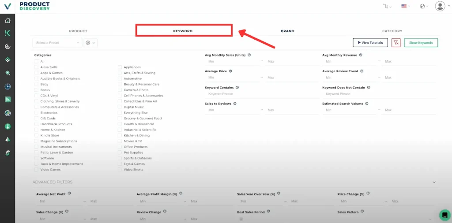Click the Advanced Filters heading
This screenshot has width=452, height=223.
(53, 182)
